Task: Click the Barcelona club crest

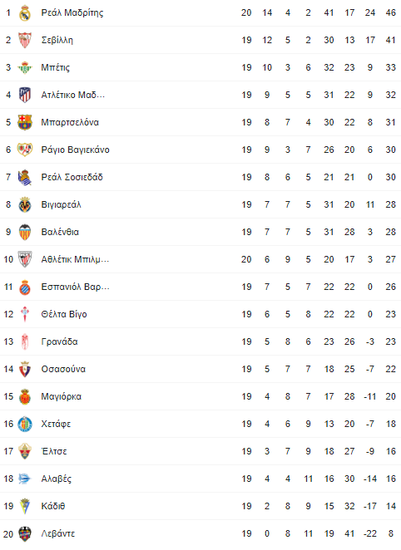Action: [25, 122]
